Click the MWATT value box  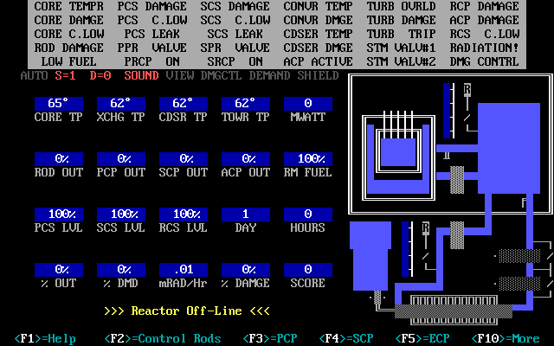(x=308, y=104)
